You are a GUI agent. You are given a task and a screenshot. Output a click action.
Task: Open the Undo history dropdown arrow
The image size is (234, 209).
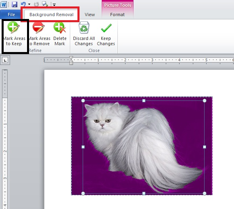tap(29, 4)
